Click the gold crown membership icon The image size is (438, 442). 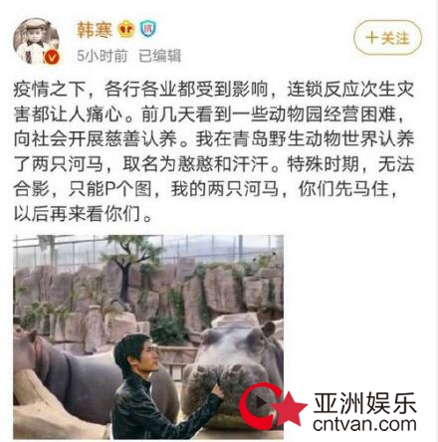pyautogui.click(x=126, y=29)
